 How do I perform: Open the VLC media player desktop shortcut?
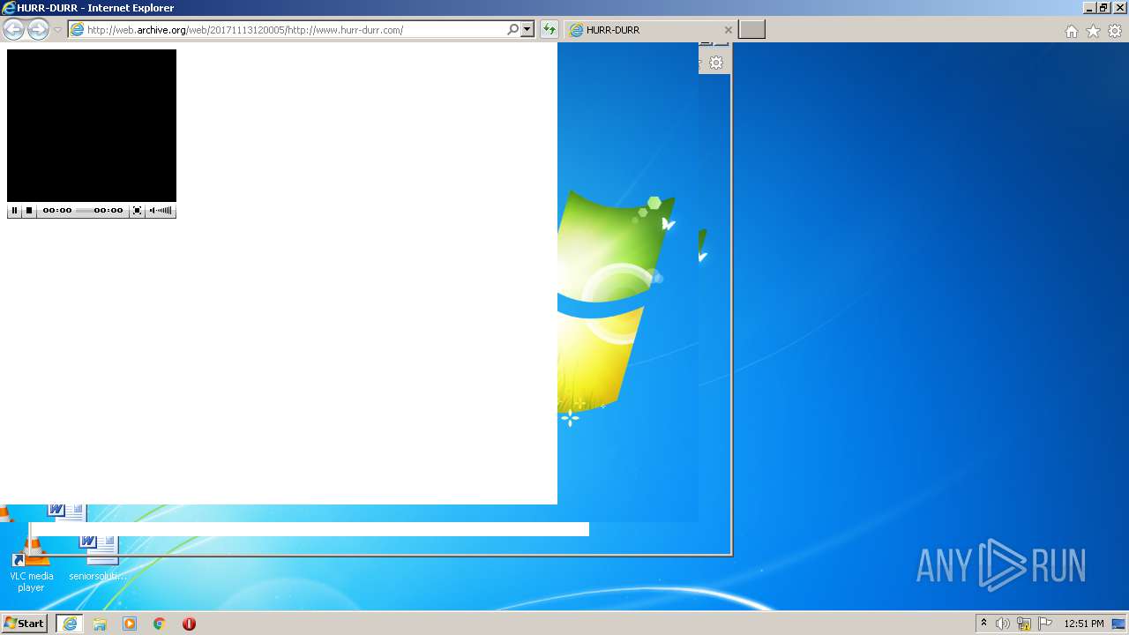[31, 564]
